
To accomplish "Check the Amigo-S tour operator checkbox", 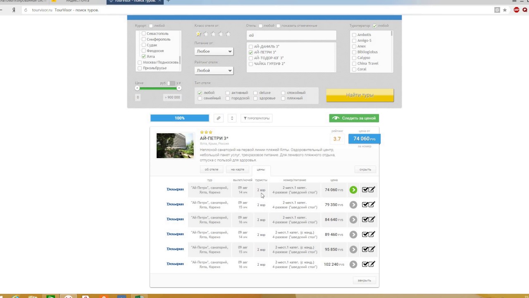I will coord(354,41).
